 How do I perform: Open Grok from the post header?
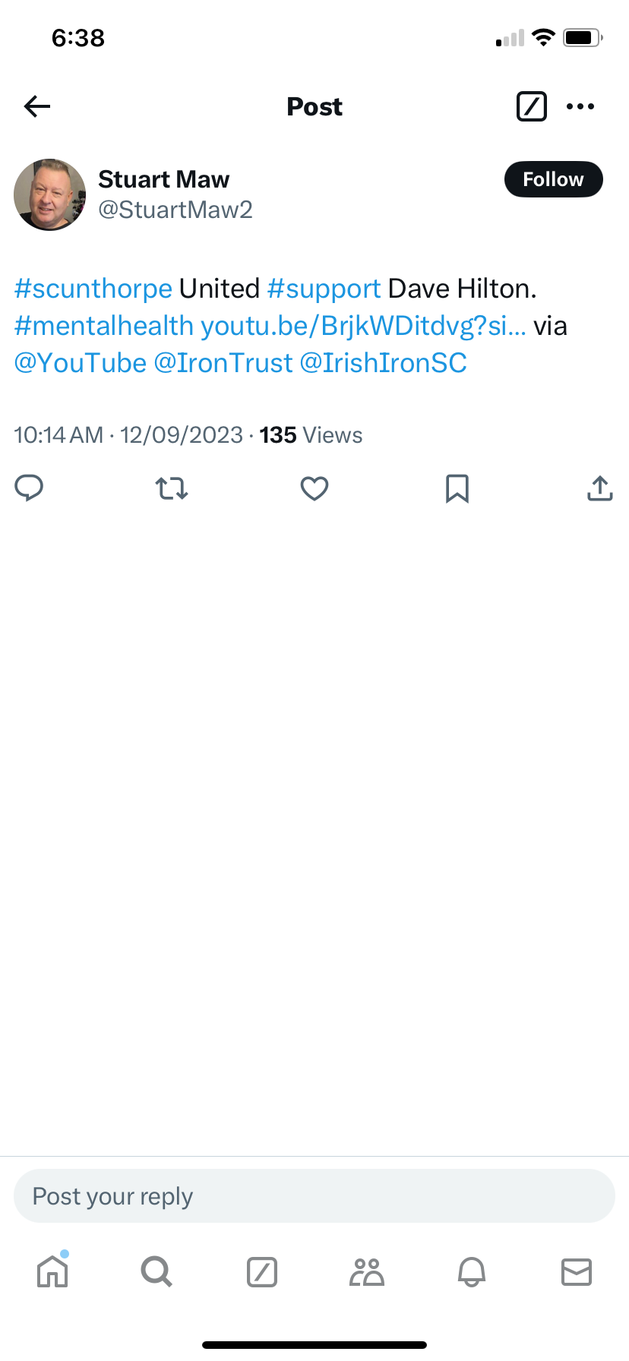[531, 106]
